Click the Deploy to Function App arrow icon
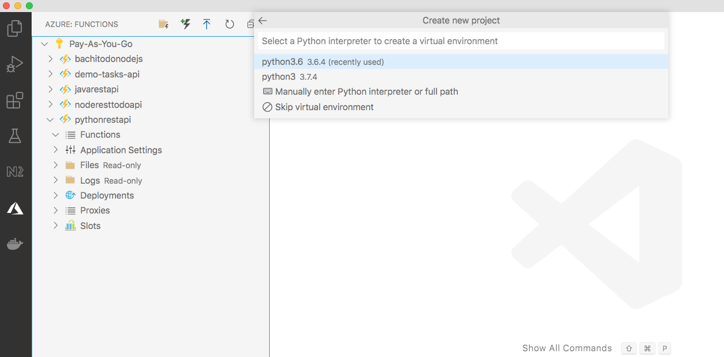 pyautogui.click(x=206, y=24)
